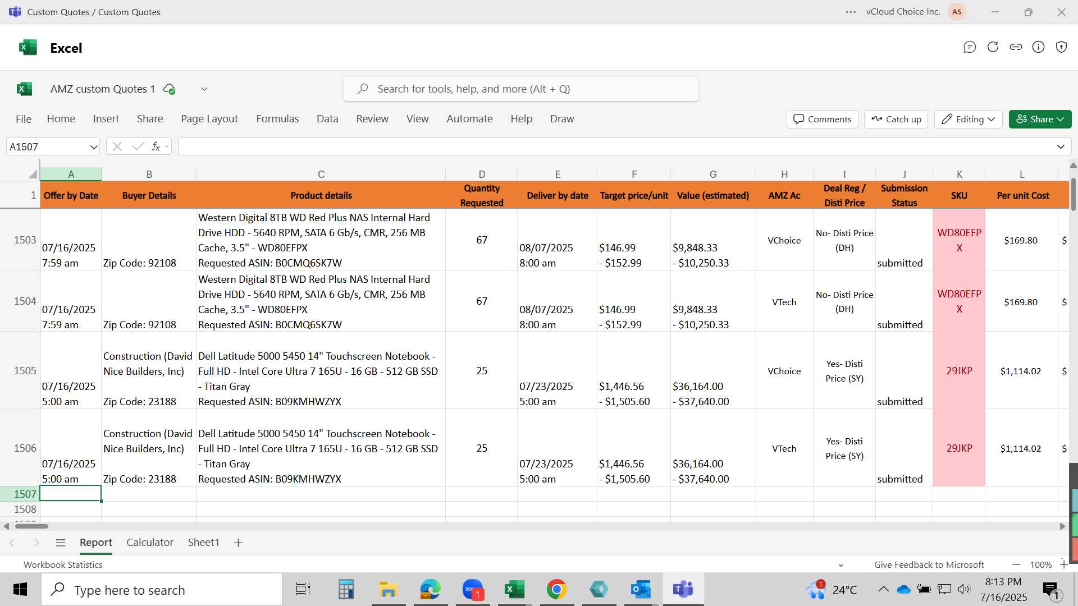Click Windows search box on taskbar

pyautogui.click(x=162, y=590)
